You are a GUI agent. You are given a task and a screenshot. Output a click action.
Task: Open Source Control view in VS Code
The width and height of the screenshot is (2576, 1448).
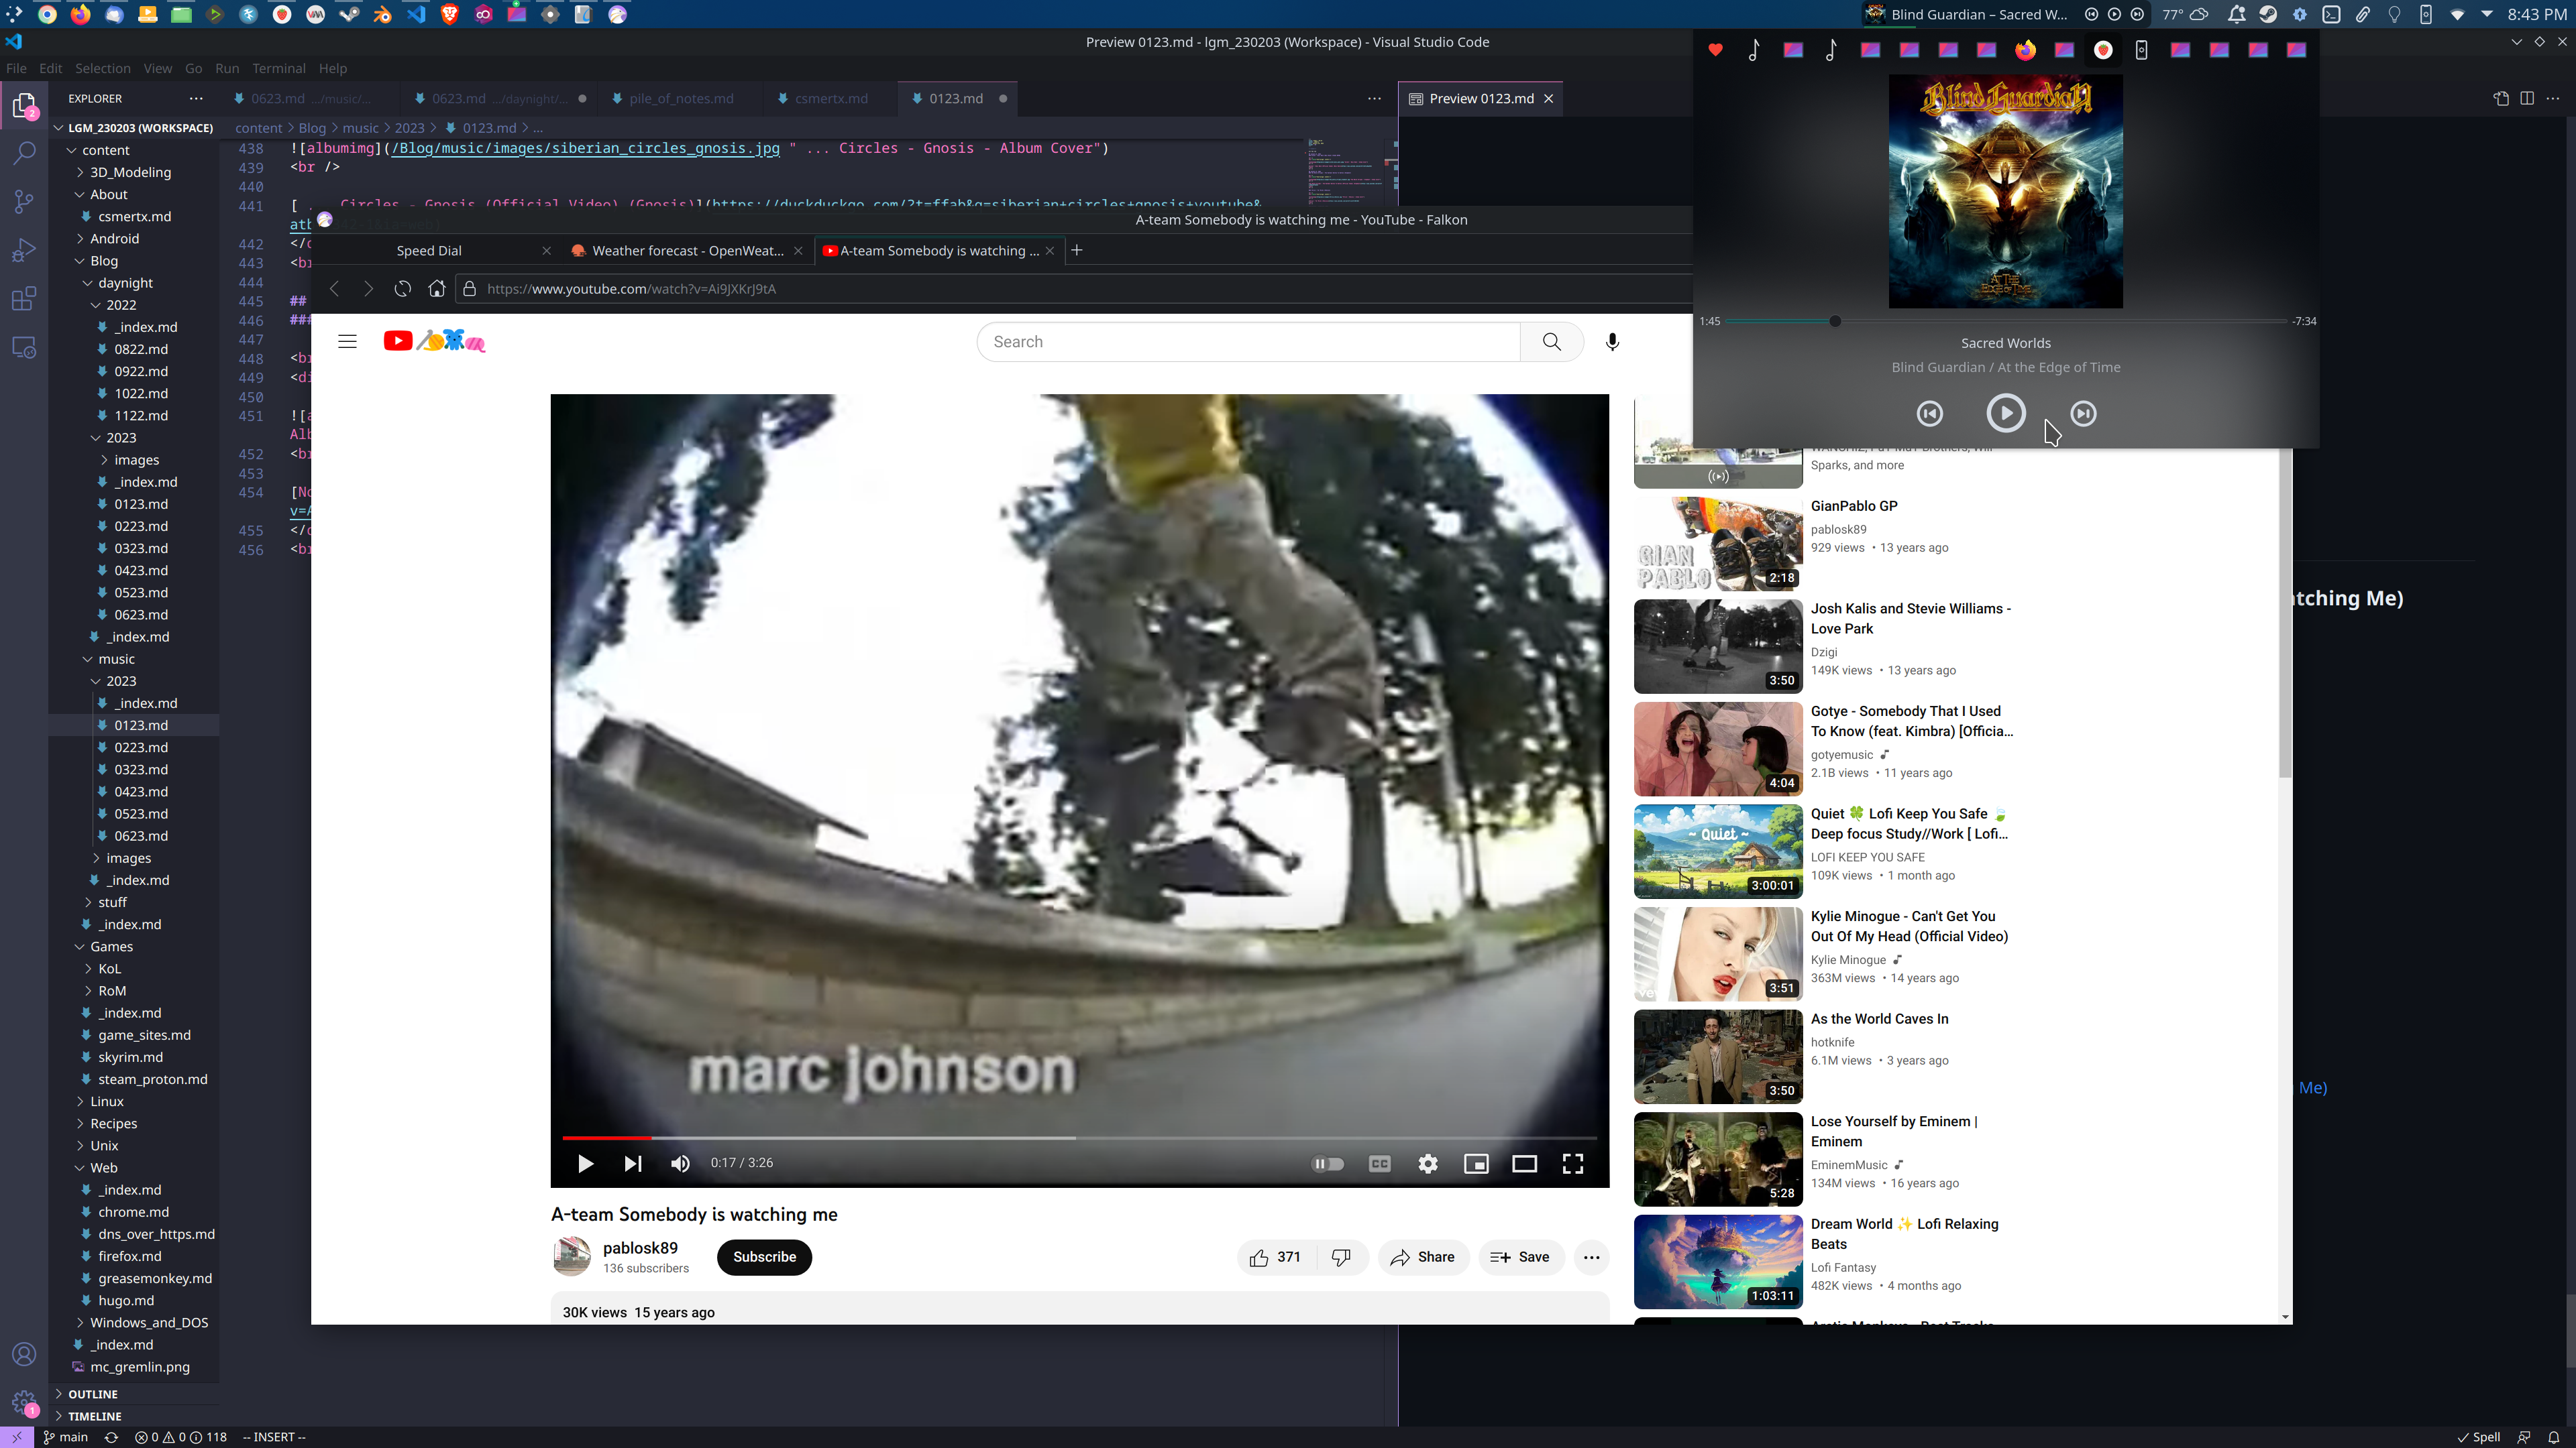24,201
